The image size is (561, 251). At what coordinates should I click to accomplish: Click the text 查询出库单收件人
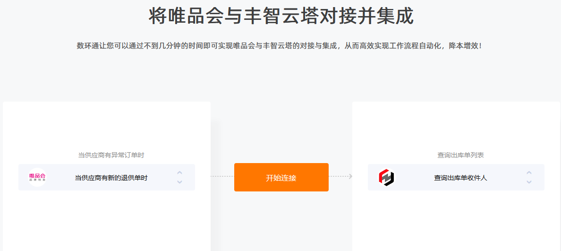[x=460, y=178]
